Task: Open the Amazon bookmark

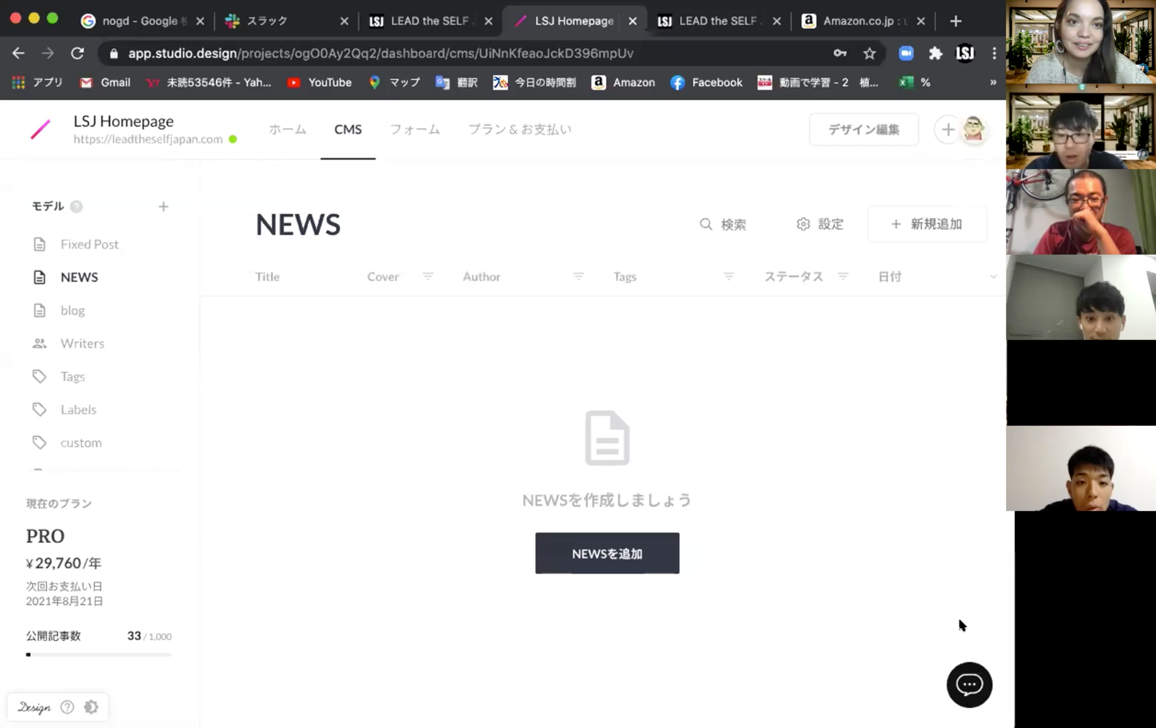Action: (623, 82)
